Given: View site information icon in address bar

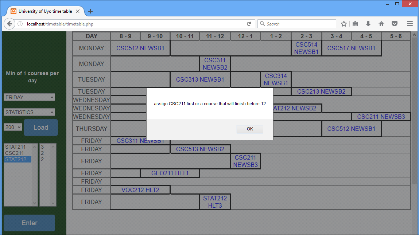Looking at the screenshot, I should point(20,24).
